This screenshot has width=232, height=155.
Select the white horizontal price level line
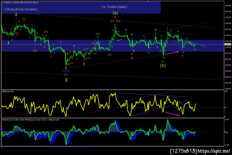click(x=113, y=44)
